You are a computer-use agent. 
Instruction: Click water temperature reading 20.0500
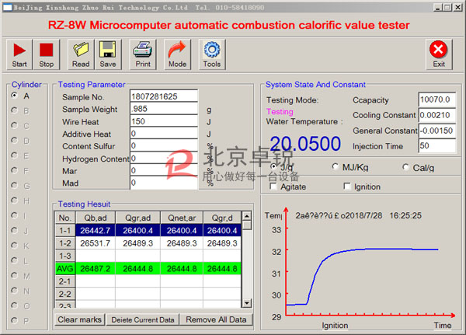[x=305, y=144]
